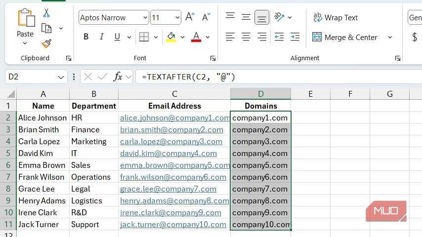422x237 pixels.
Task: Set Middle Align vertical alignment
Action: pyautogui.click(x=246, y=17)
